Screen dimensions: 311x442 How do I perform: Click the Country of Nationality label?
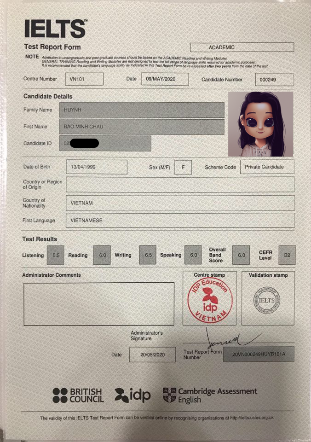point(34,203)
